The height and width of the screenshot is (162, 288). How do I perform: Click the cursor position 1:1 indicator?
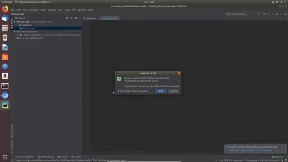point(216,160)
